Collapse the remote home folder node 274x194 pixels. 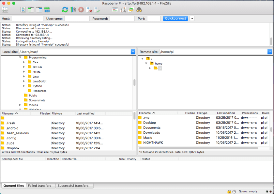(146, 63)
